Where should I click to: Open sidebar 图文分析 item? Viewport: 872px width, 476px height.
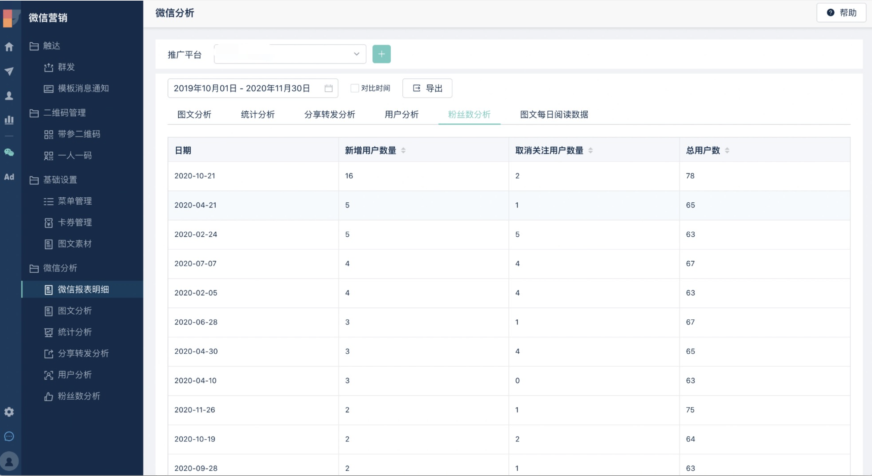click(82, 311)
